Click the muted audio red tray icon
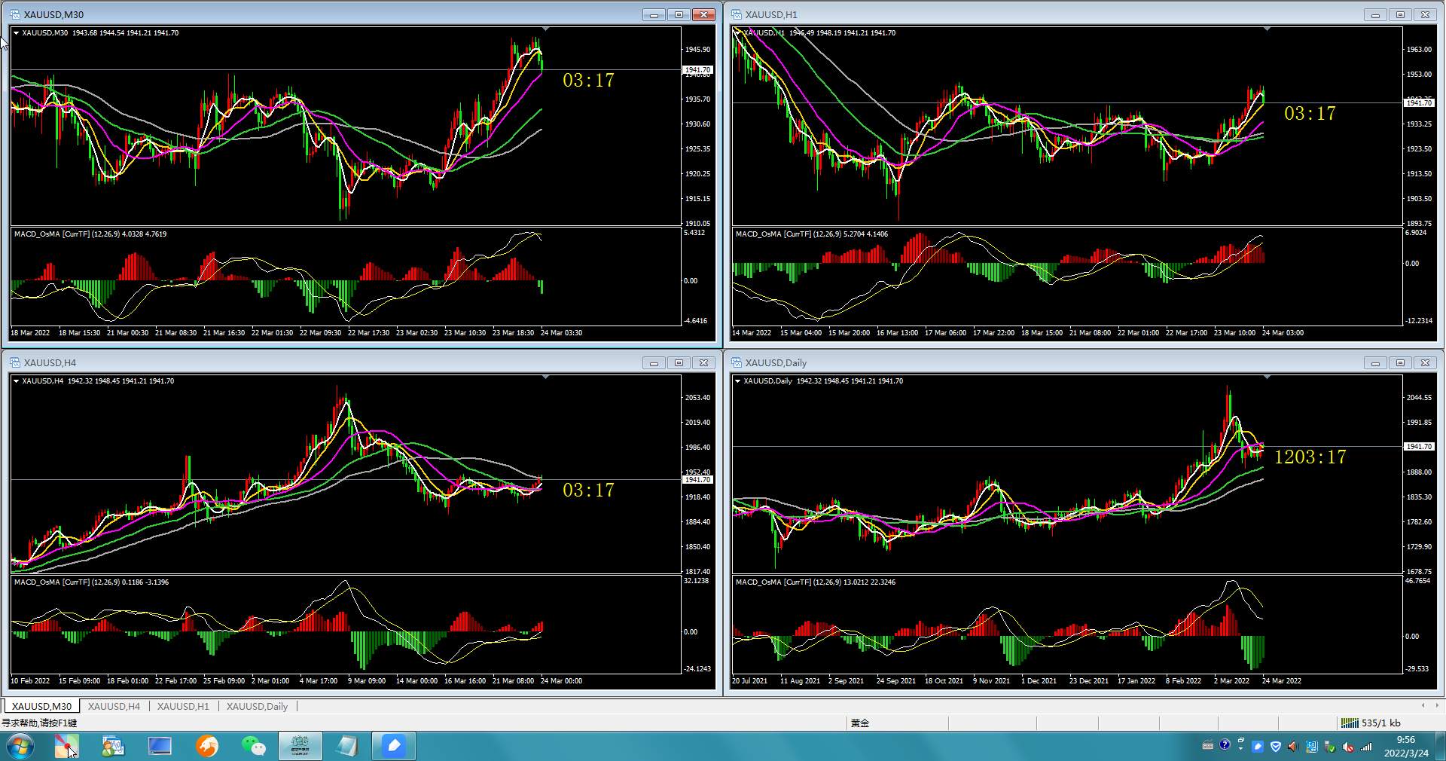The image size is (1446, 761). pyautogui.click(x=1348, y=747)
